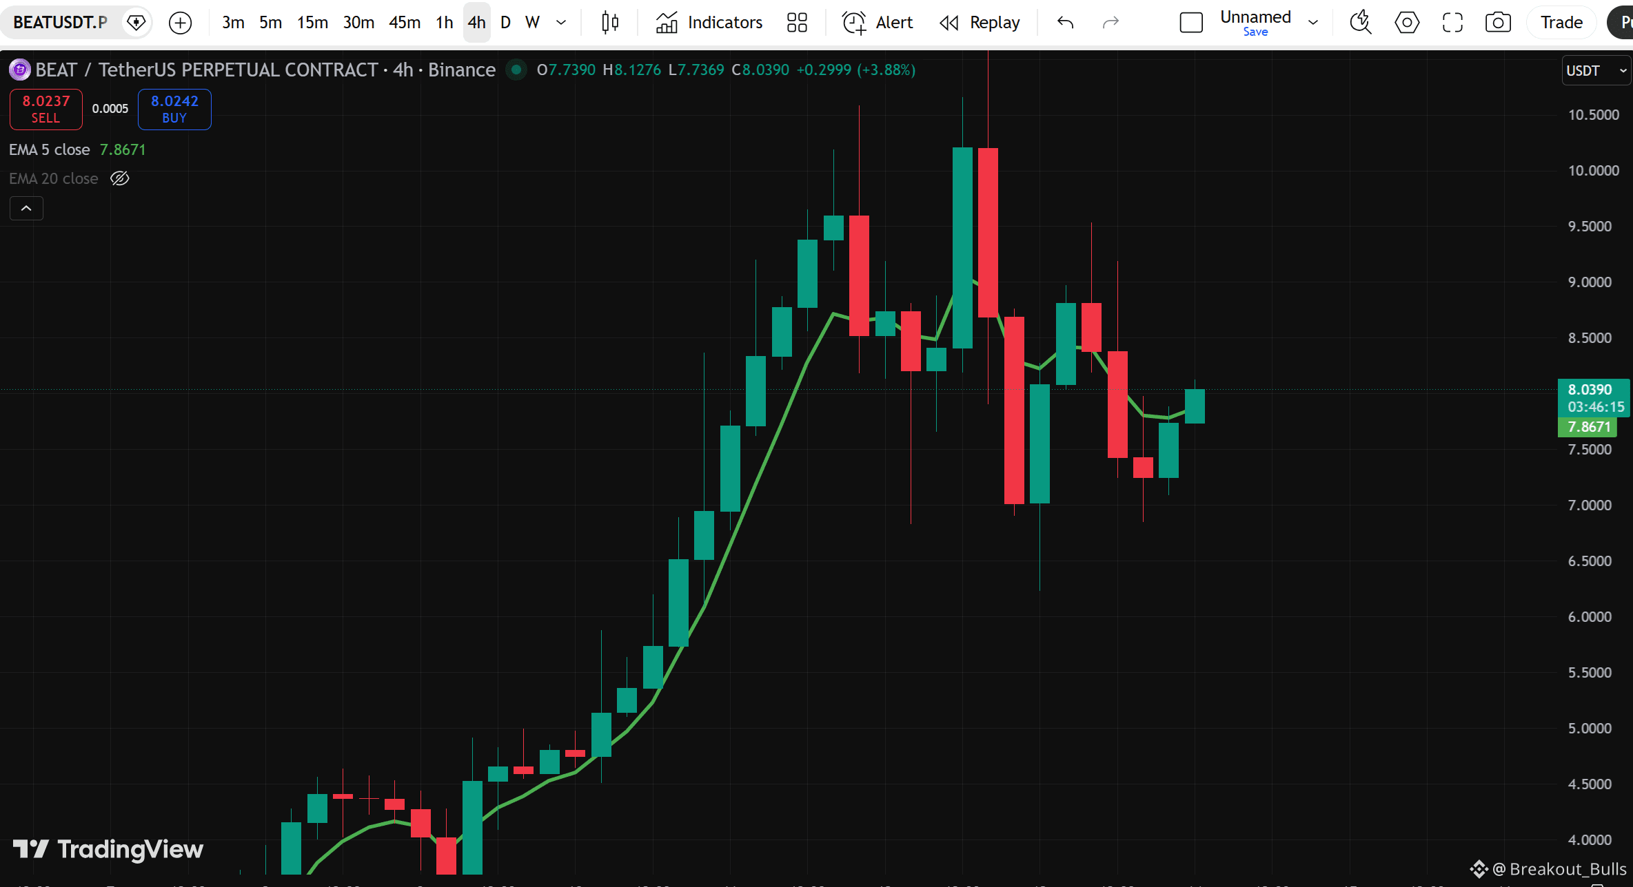Switch to the 30m timeframe
This screenshot has width=1633, height=887.
(358, 23)
